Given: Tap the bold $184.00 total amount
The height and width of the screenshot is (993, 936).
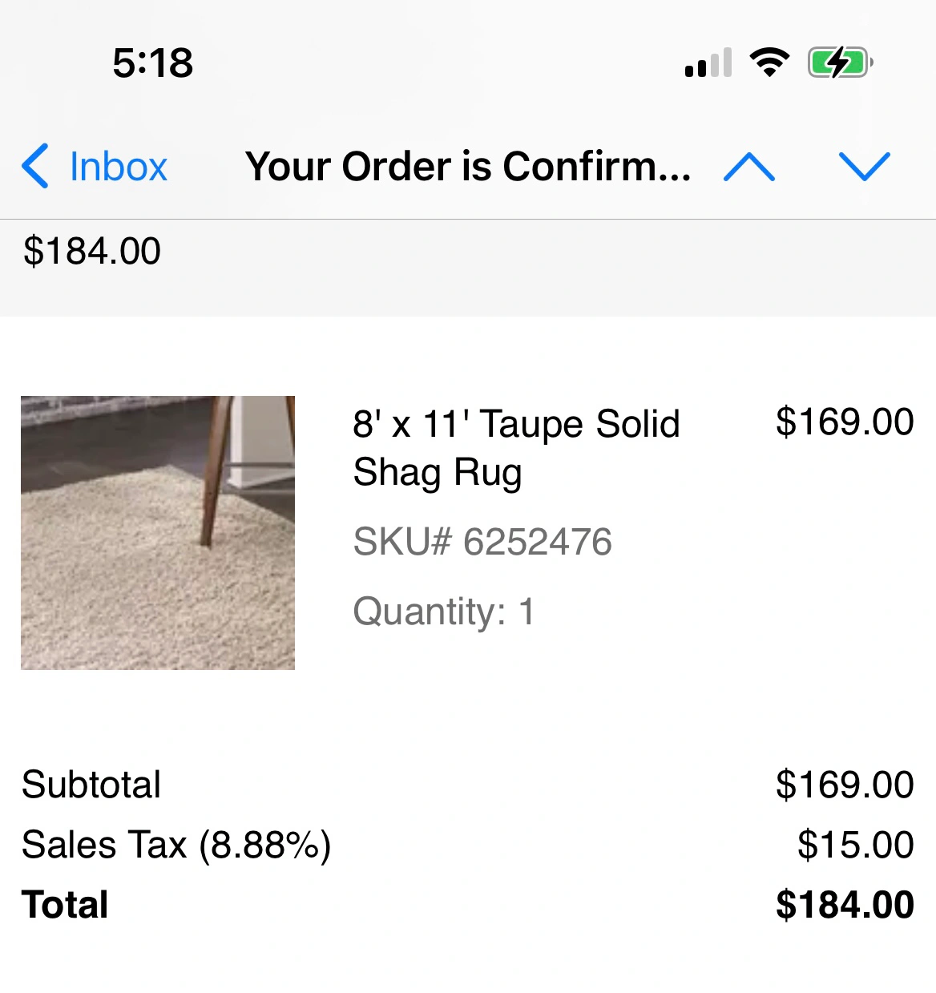Looking at the screenshot, I should click(x=845, y=905).
